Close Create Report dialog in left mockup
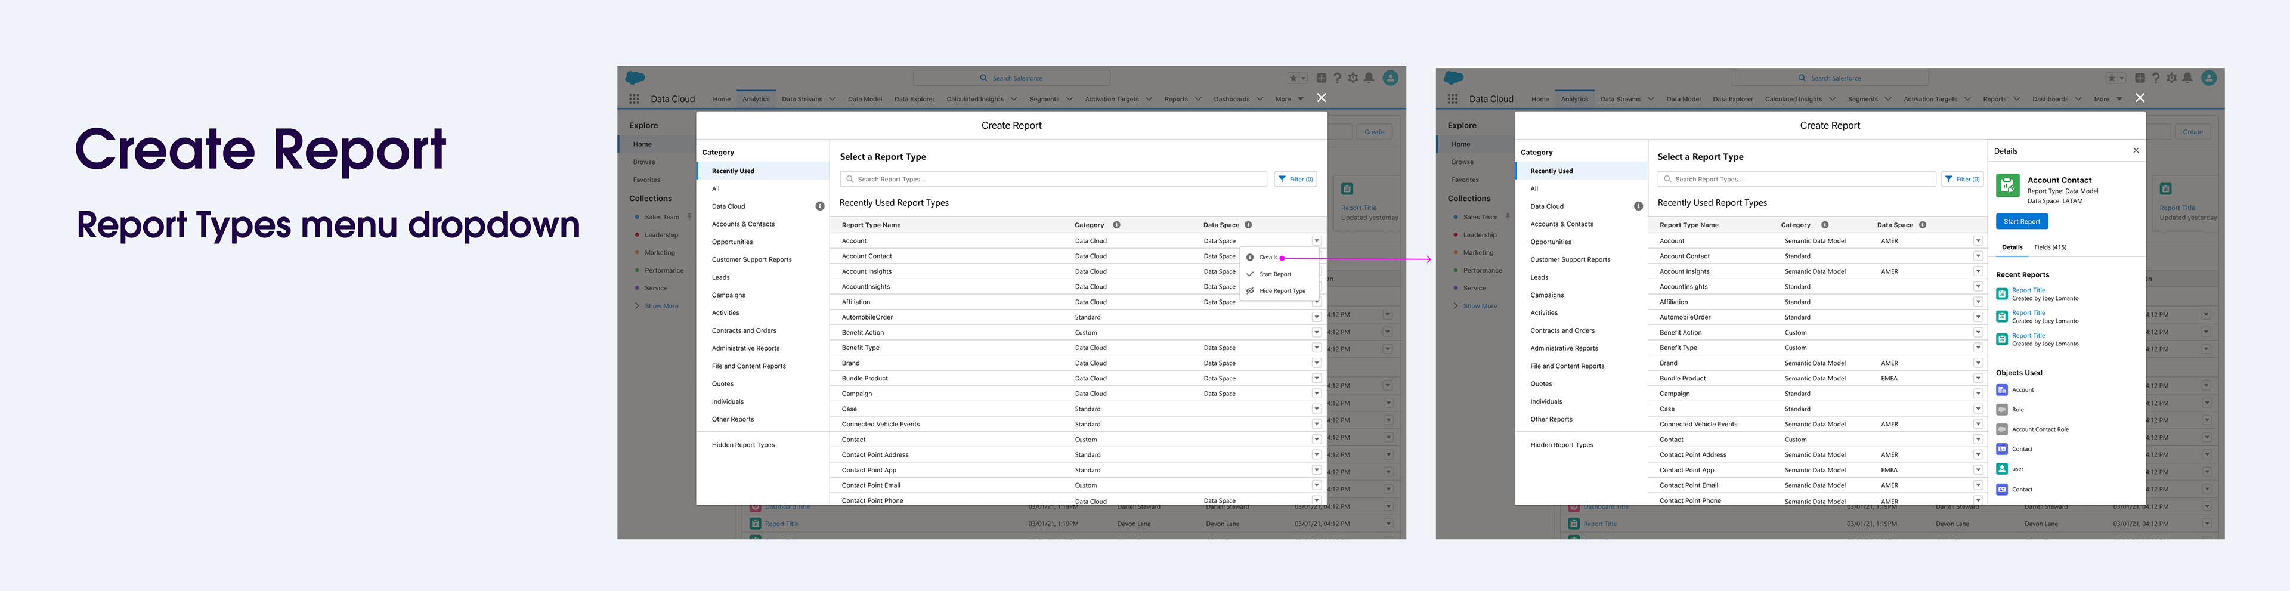 [x=1321, y=98]
